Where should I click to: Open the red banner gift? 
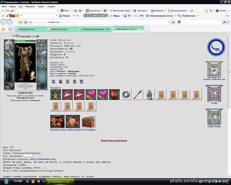pos(114,94)
